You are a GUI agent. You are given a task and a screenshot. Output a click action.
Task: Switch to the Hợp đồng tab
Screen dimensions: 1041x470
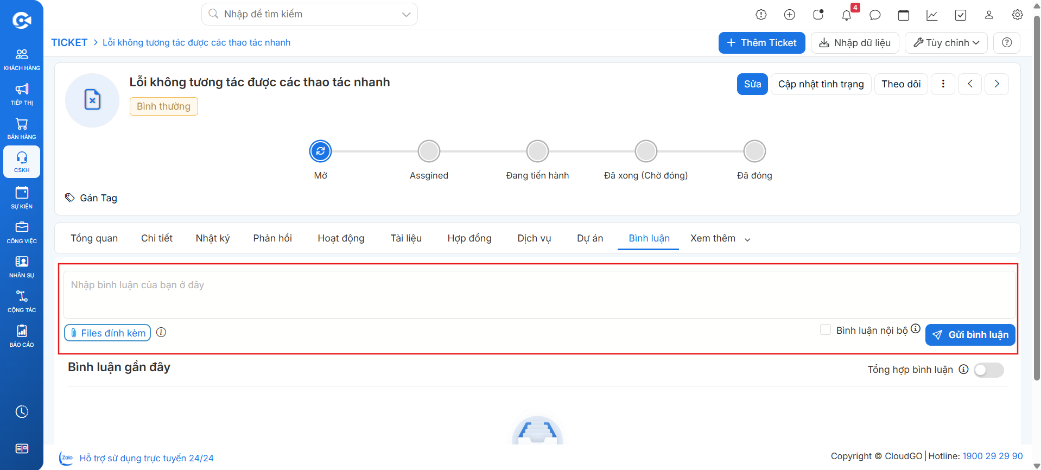coord(469,238)
